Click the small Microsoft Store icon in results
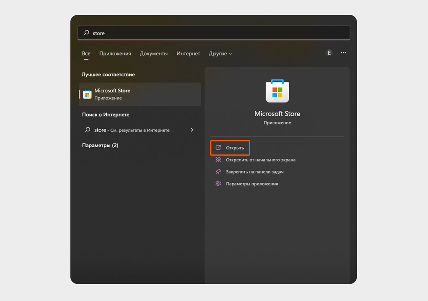 click(87, 94)
